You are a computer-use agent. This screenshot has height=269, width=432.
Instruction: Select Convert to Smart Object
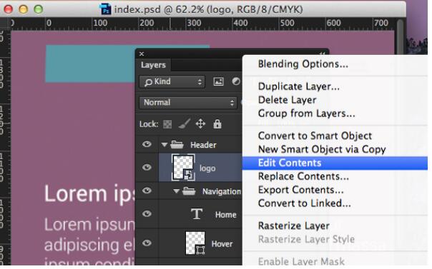pos(315,136)
